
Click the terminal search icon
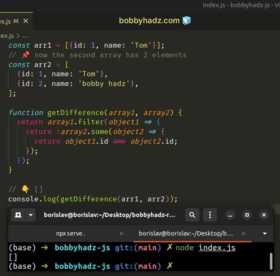point(192,215)
